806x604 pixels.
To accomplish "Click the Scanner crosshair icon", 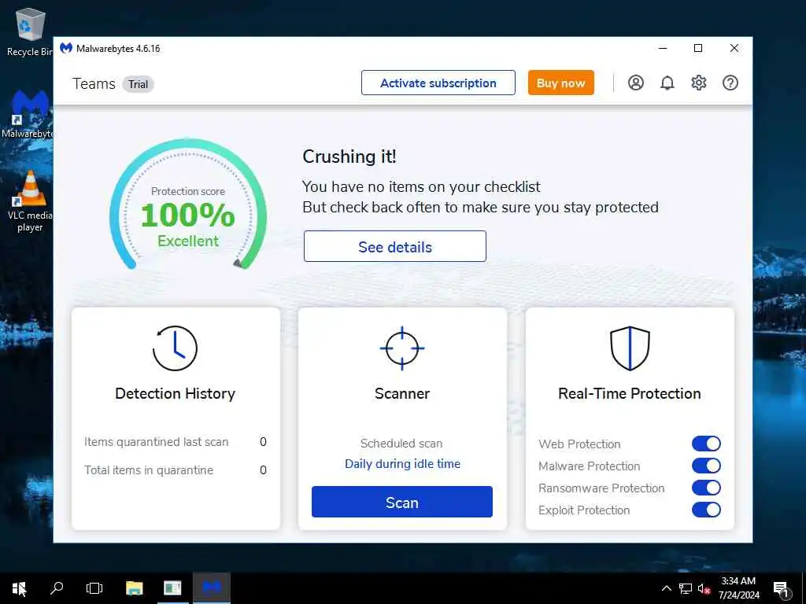I will click(x=402, y=348).
